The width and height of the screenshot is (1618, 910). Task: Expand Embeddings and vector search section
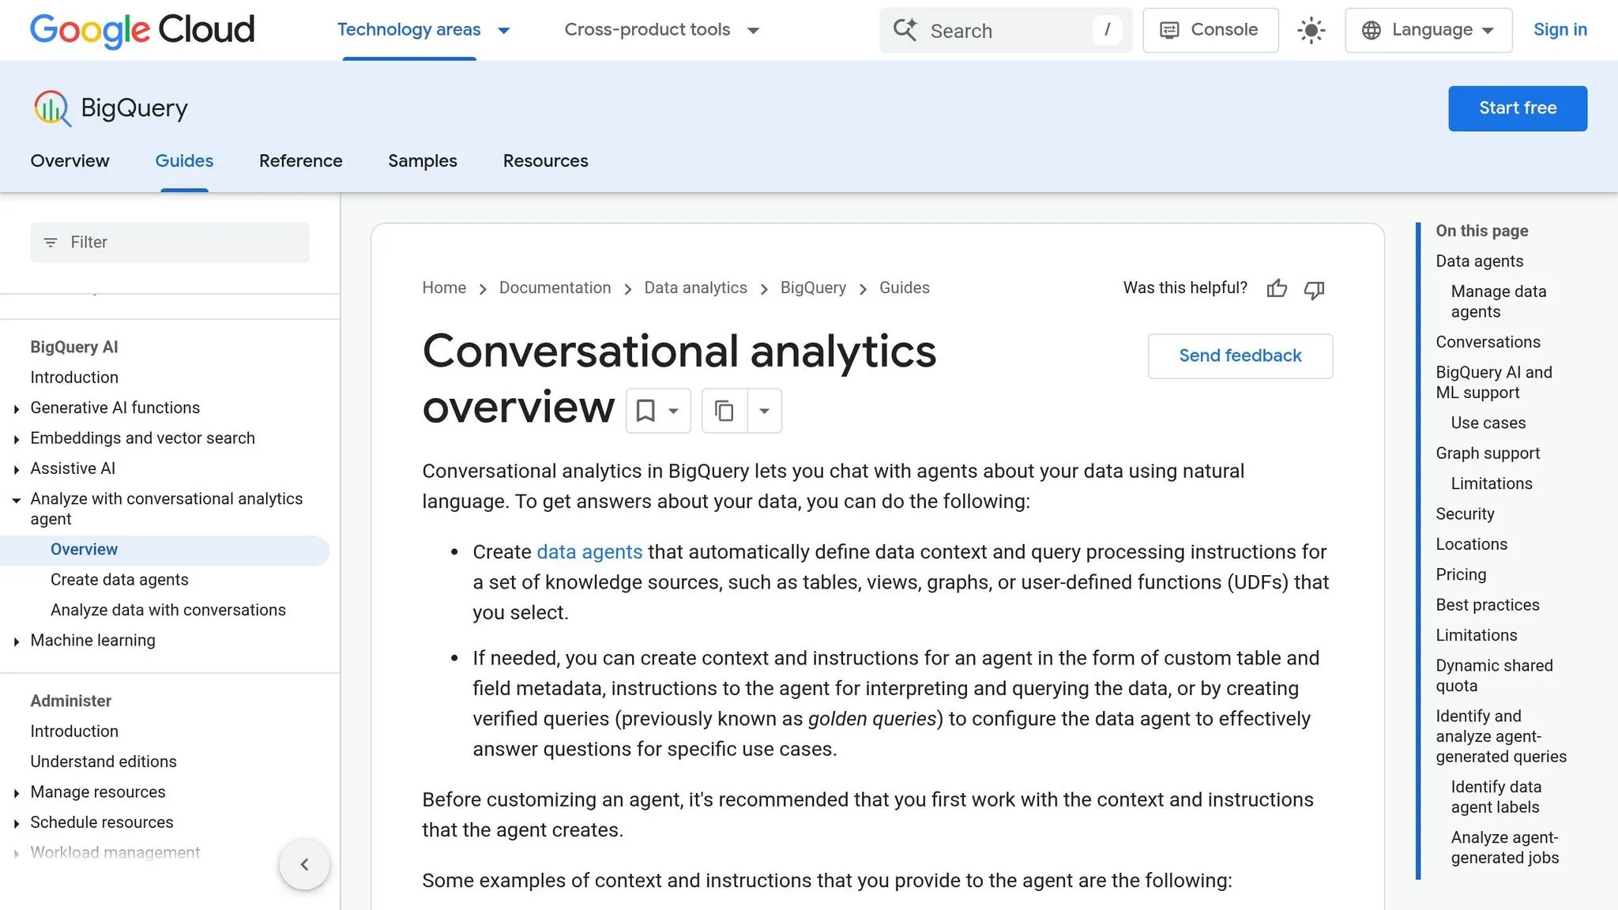[x=17, y=439]
